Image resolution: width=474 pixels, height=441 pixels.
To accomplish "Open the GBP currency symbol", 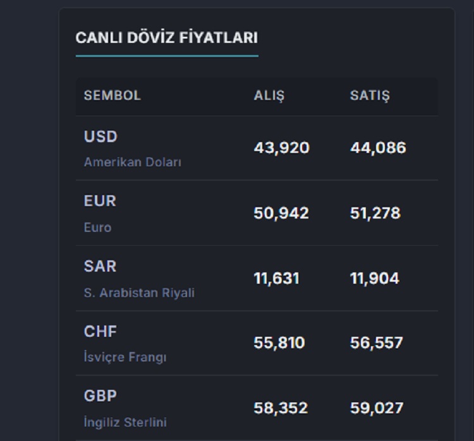I will coord(100,396).
